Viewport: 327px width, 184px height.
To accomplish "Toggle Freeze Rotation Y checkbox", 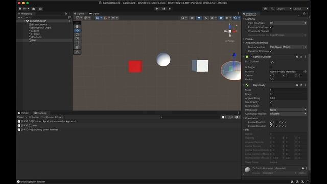I will click(x=277, y=126).
